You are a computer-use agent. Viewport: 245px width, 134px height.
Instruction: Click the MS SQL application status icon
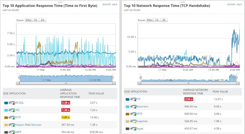point(13,103)
